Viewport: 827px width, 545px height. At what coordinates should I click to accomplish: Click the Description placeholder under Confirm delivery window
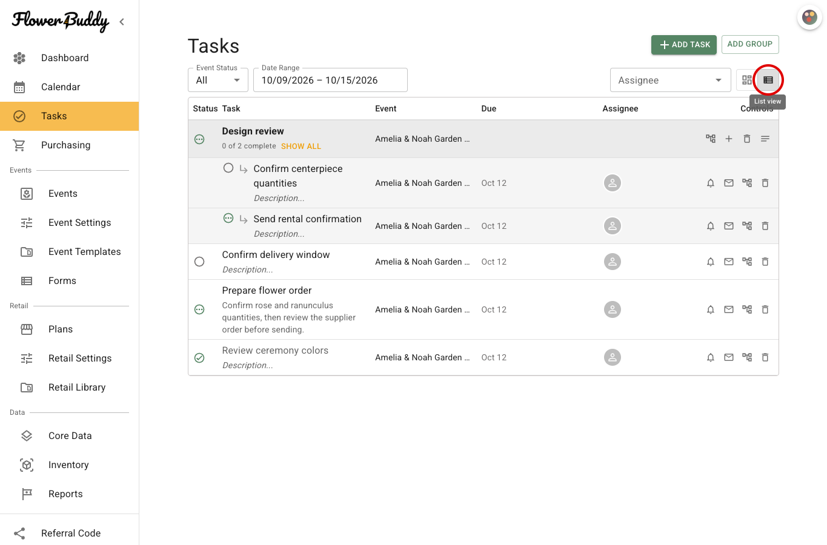tap(247, 269)
